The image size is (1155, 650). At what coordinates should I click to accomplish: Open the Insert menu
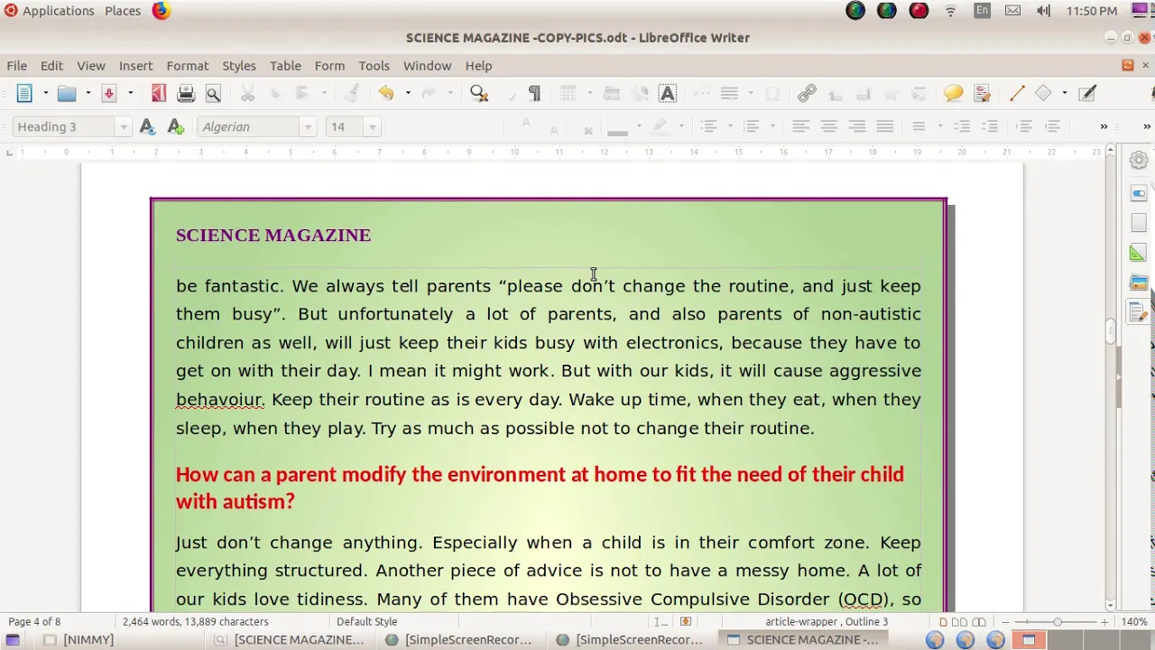pos(135,65)
